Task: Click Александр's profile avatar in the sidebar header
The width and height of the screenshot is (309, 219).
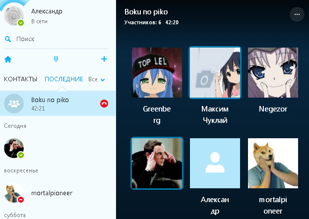Action: click(x=14, y=16)
